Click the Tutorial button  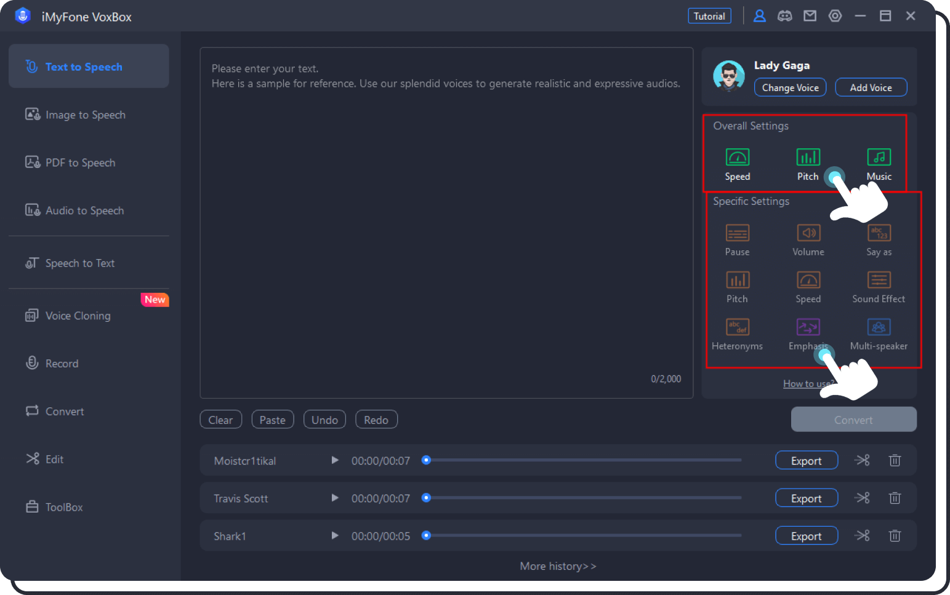709,16
